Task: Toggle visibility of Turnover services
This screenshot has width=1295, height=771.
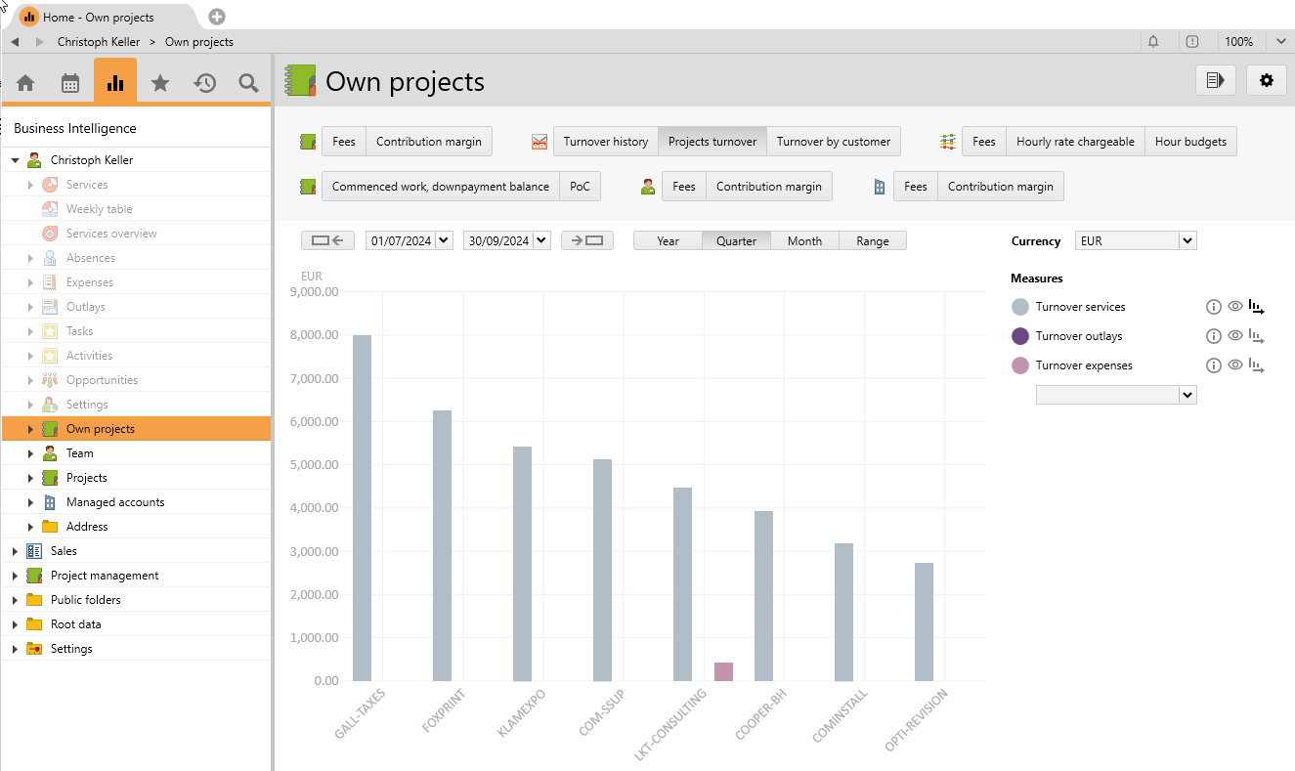Action: point(1235,307)
